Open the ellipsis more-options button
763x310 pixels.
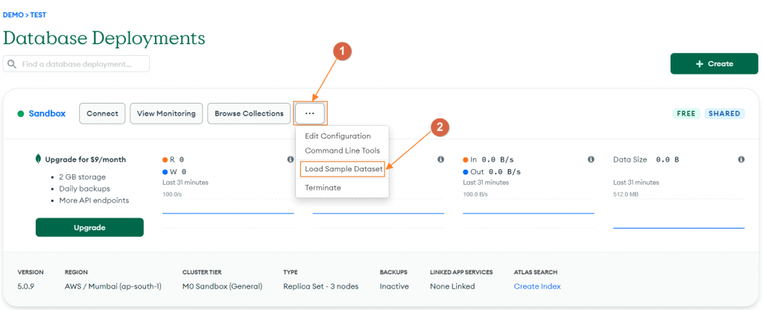[x=310, y=113]
